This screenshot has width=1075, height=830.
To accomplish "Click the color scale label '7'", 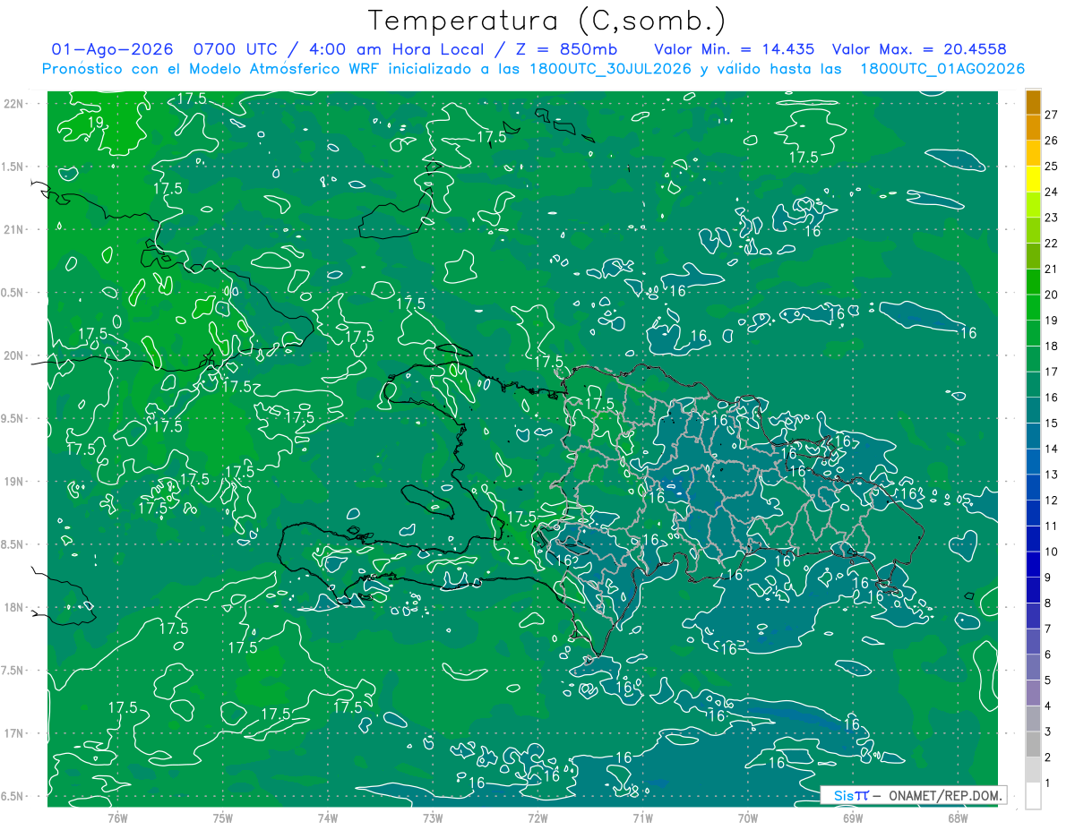I will coord(1048,629).
